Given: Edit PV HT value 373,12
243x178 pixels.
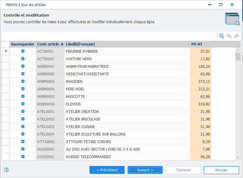Looking at the screenshot, I should coord(201,81).
